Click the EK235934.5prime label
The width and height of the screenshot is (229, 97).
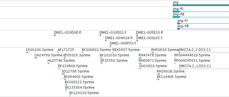[x=80, y=88]
